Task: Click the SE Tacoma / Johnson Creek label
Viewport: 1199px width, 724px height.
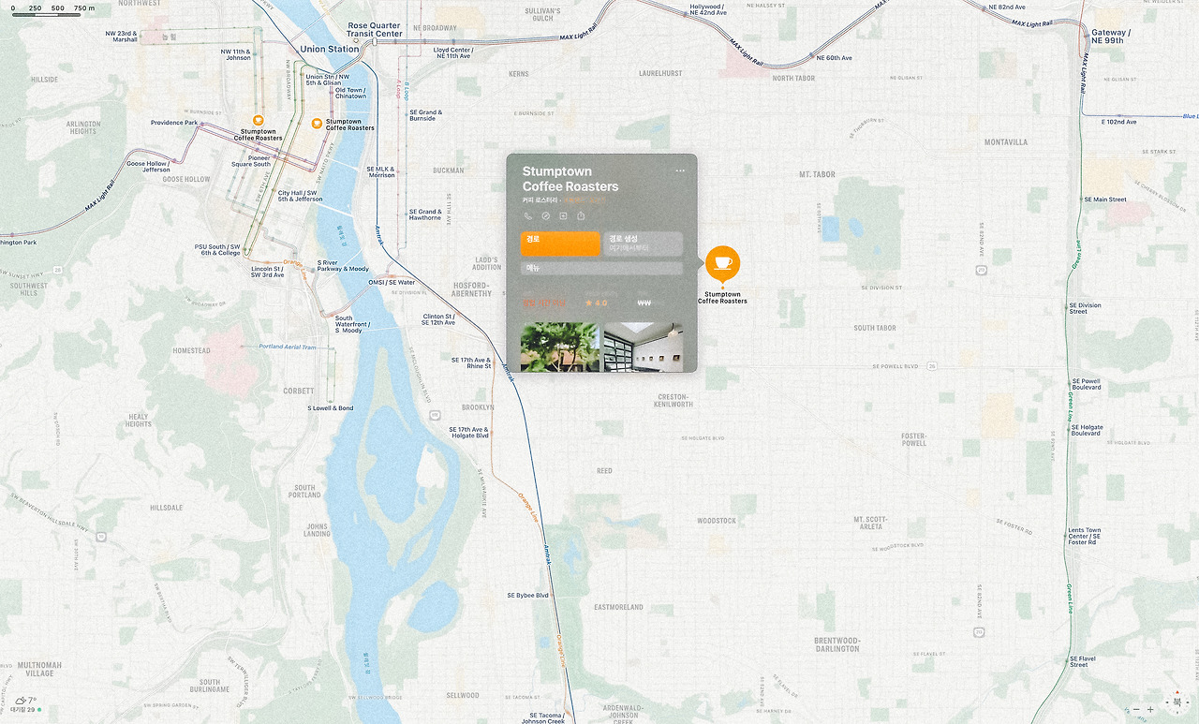Action: coord(543,718)
